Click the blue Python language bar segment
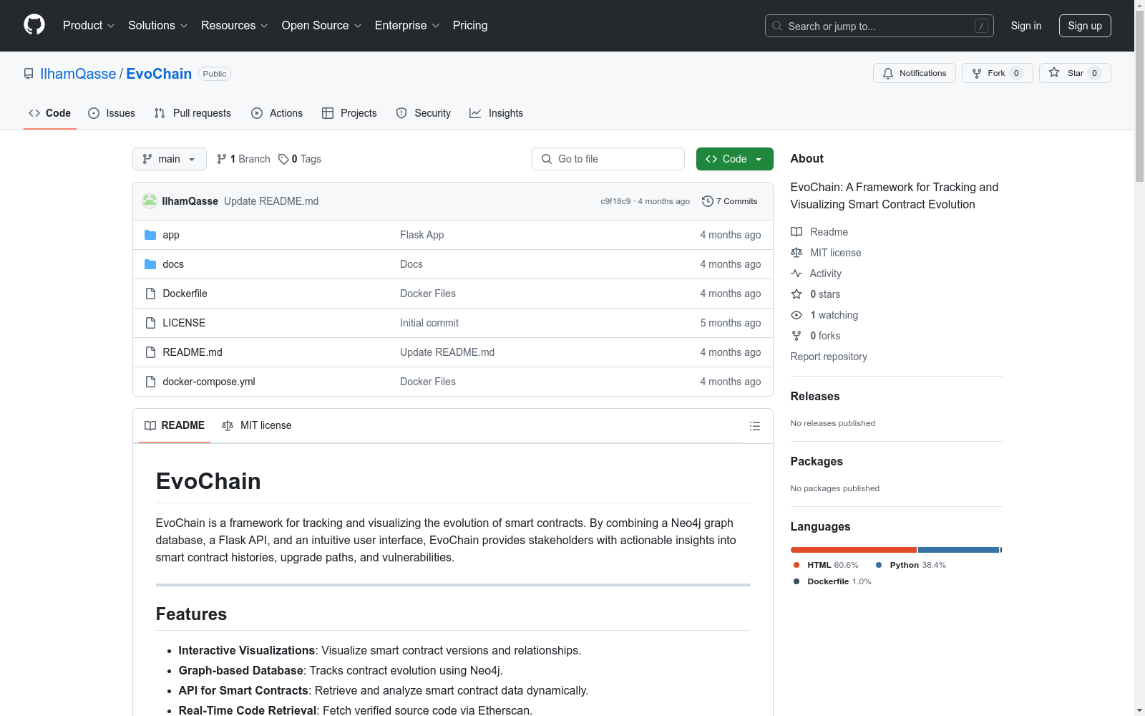Viewport: 1145px width, 716px height. [958, 550]
